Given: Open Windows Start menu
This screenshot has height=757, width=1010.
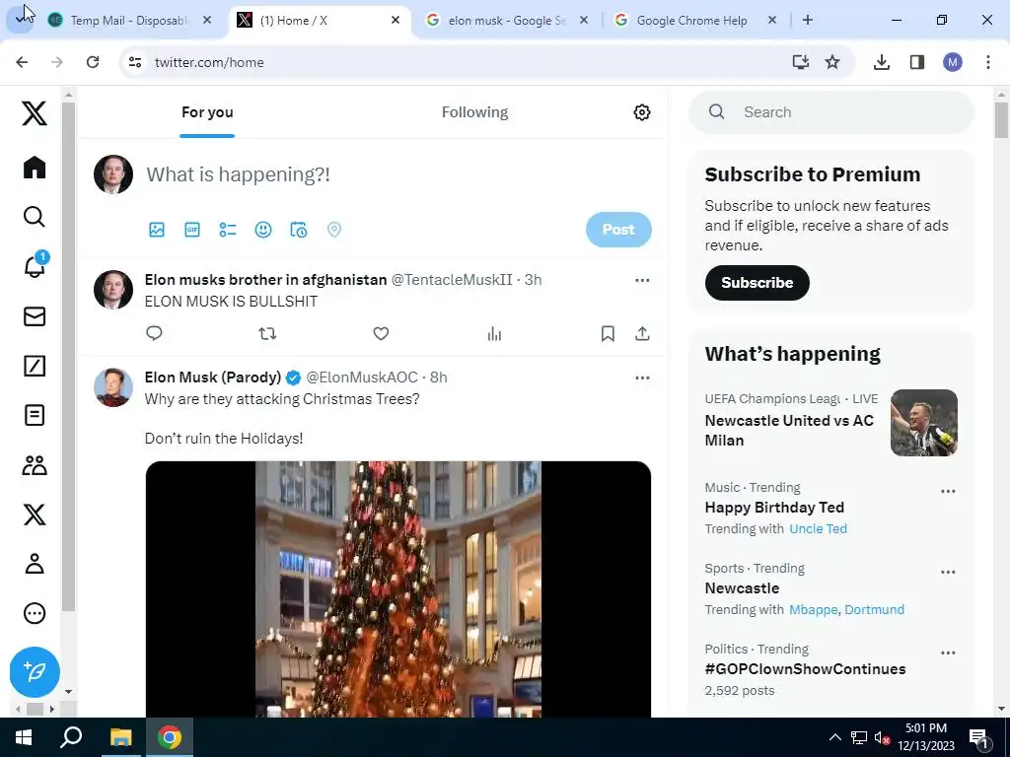Looking at the screenshot, I should tap(24, 737).
